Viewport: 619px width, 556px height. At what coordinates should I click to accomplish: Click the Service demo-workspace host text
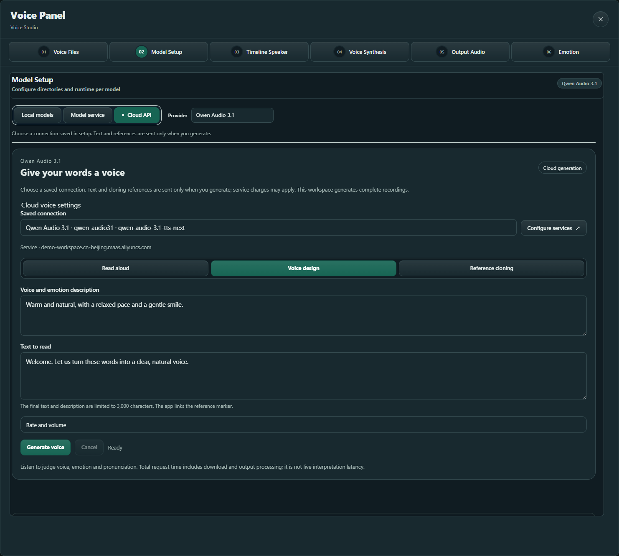(x=86, y=248)
